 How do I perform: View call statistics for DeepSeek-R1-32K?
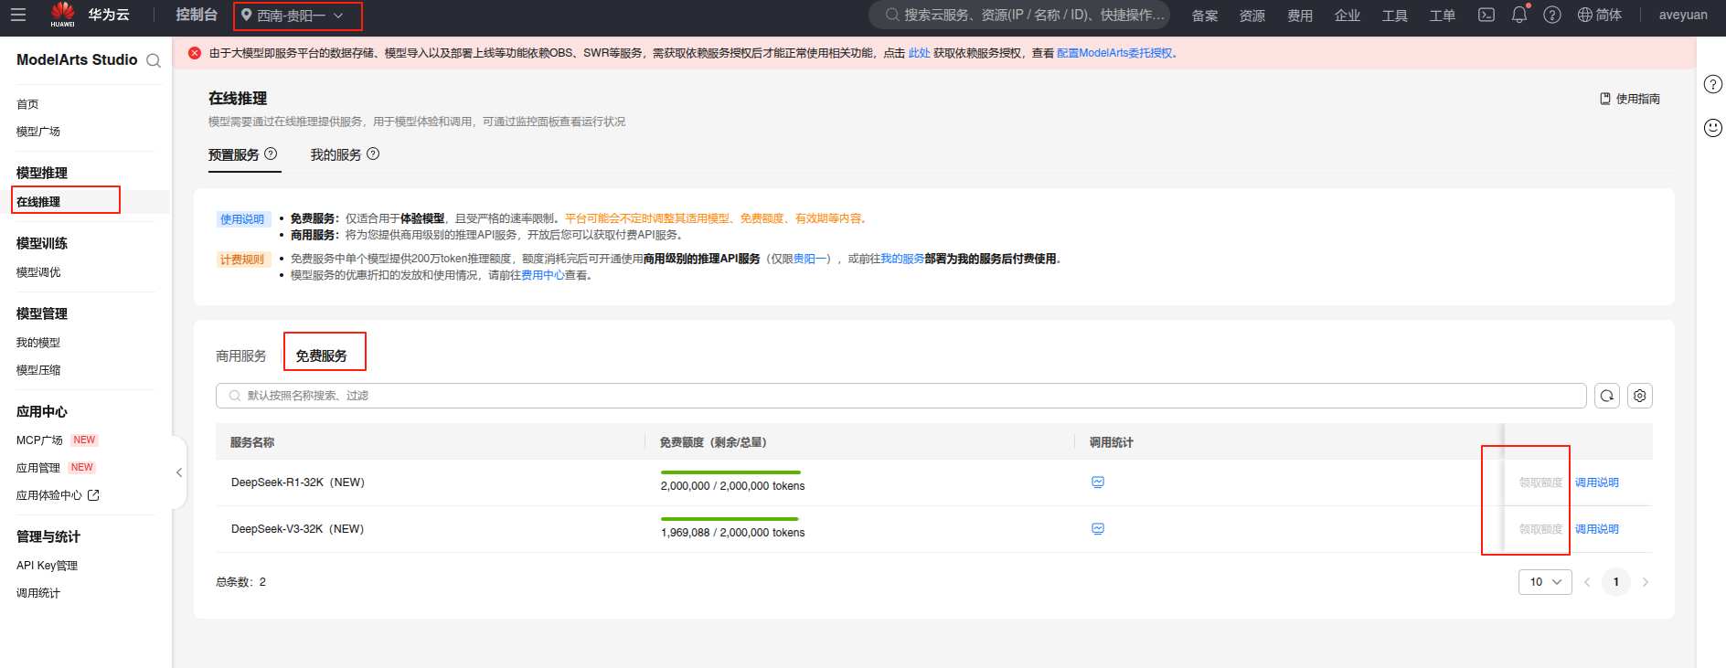pyautogui.click(x=1098, y=482)
